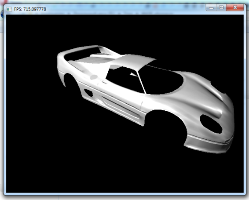Click the FPS counter title text
249x200 pixels.
[x=30, y=9]
